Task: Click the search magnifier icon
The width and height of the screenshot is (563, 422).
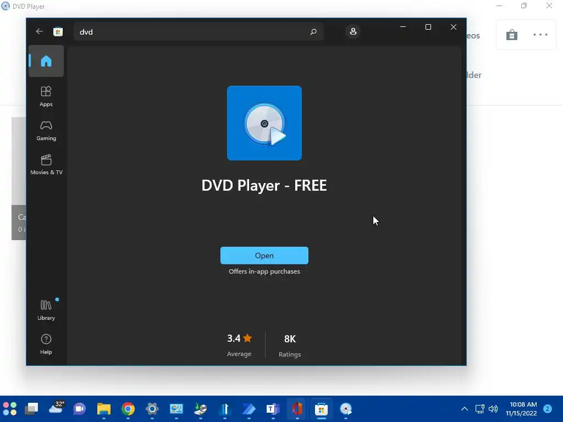Action: [x=313, y=32]
